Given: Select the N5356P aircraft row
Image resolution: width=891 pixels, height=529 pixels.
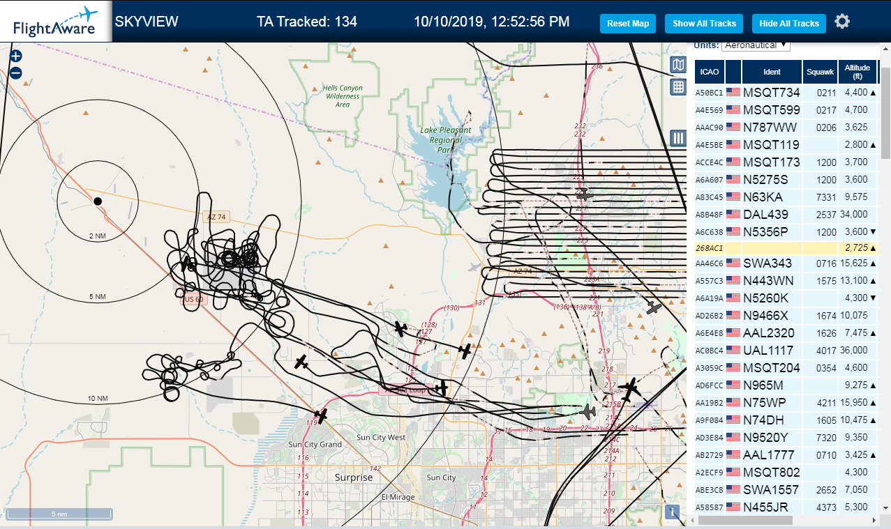Looking at the screenshot, I should [x=786, y=231].
